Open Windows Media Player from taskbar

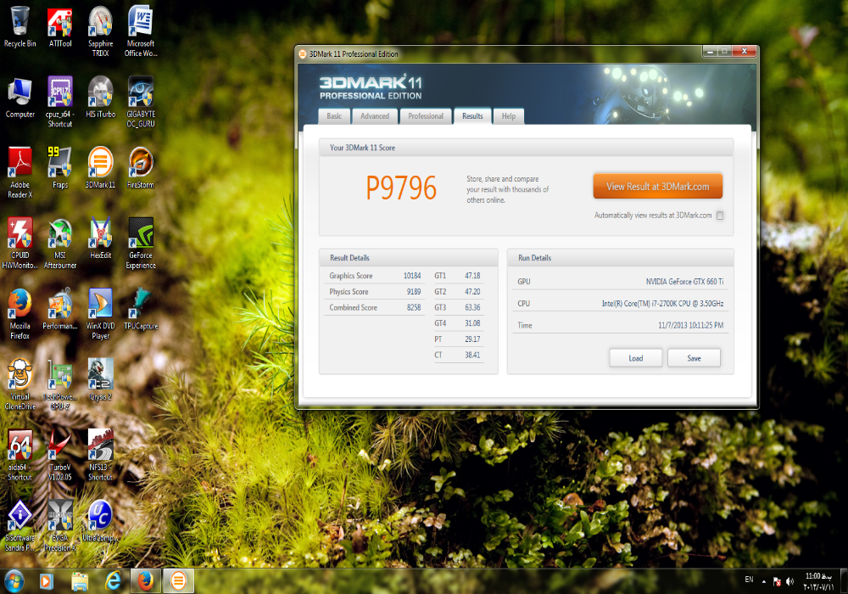(x=46, y=581)
